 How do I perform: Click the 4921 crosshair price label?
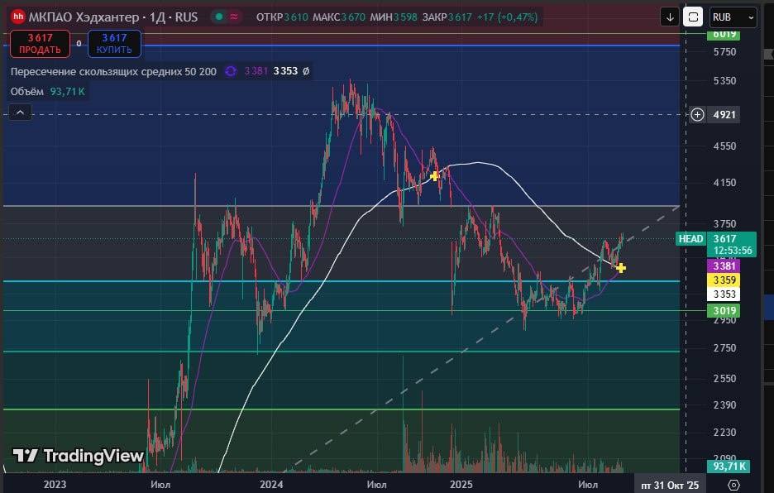pos(724,115)
